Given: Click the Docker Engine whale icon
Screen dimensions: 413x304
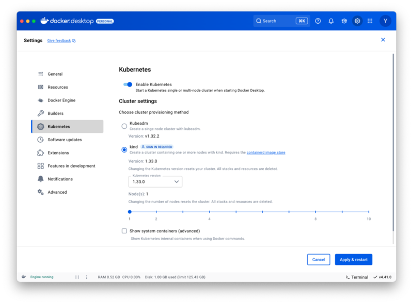Looking at the screenshot, I should pyautogui.click(x=41, y=100).
